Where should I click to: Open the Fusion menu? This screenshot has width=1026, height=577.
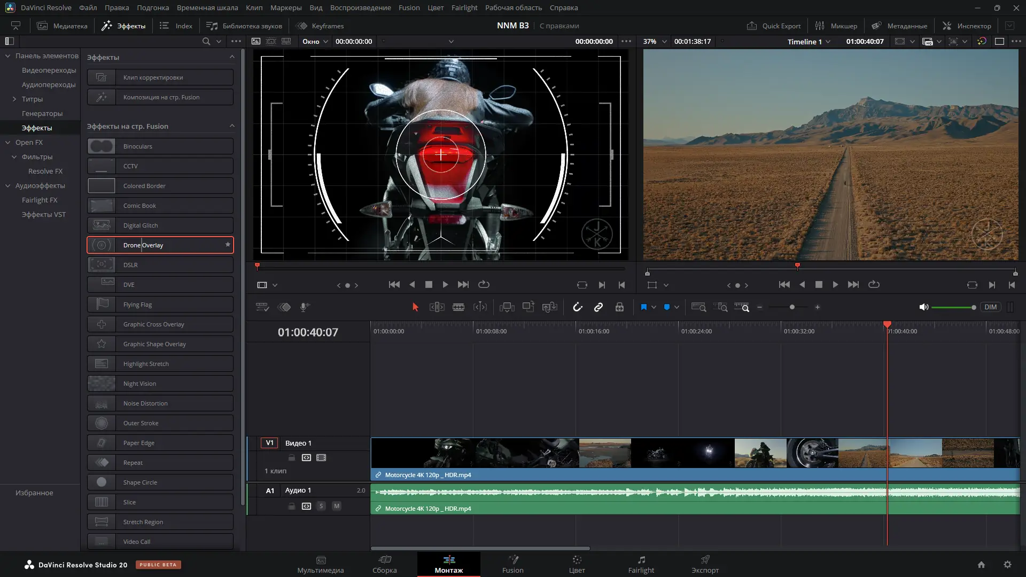pos(409,7)
